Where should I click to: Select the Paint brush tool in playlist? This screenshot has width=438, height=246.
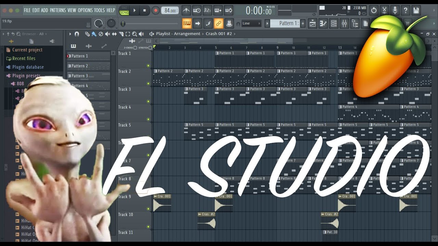(94, 34)
